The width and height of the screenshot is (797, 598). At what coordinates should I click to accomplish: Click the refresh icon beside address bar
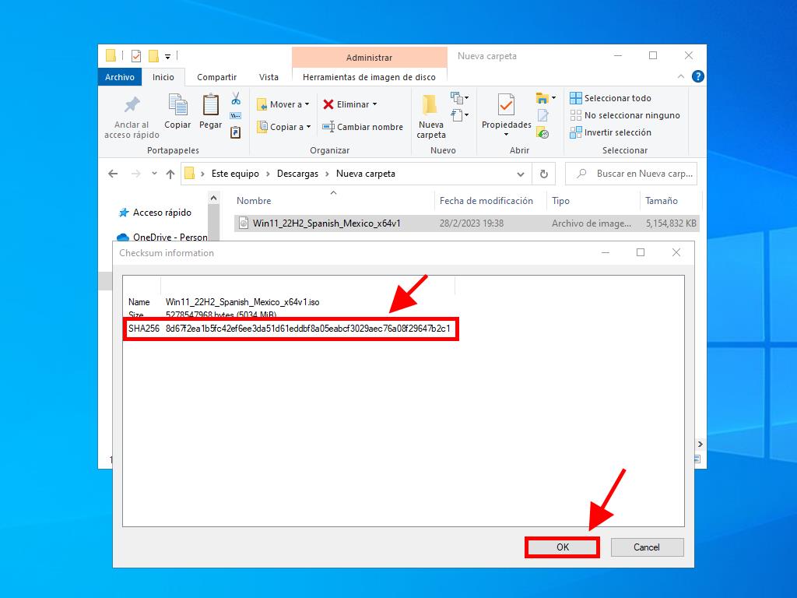[x=543, y=174]
